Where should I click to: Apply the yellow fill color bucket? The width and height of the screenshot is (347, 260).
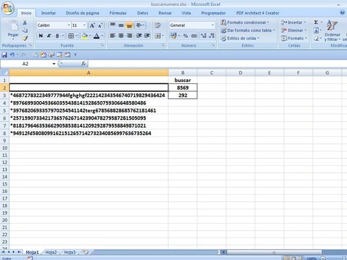85,36
